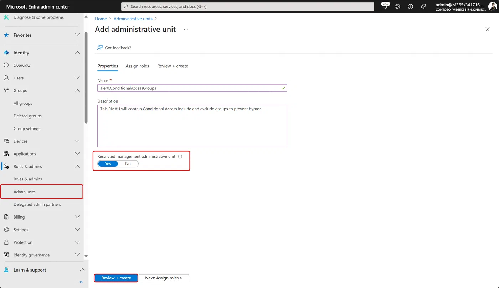The image size is (499, 288).
Task: Go to Home breadcrumb link
Action: [x=101, y=19]
